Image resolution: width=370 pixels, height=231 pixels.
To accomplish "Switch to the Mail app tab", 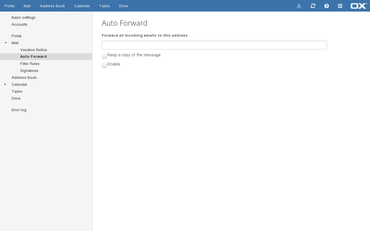I will click(x=27, y=6).
